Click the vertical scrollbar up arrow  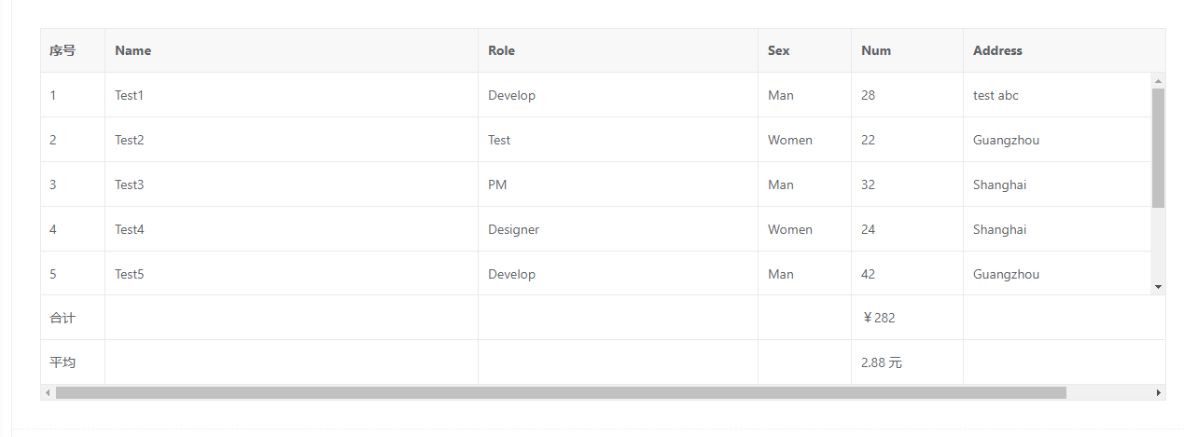pyautogui.click(x=1158, y=80)
